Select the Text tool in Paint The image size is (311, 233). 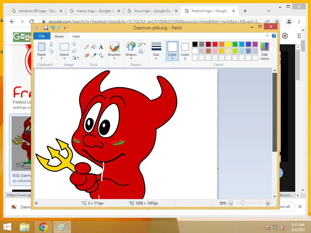(101, 47)
